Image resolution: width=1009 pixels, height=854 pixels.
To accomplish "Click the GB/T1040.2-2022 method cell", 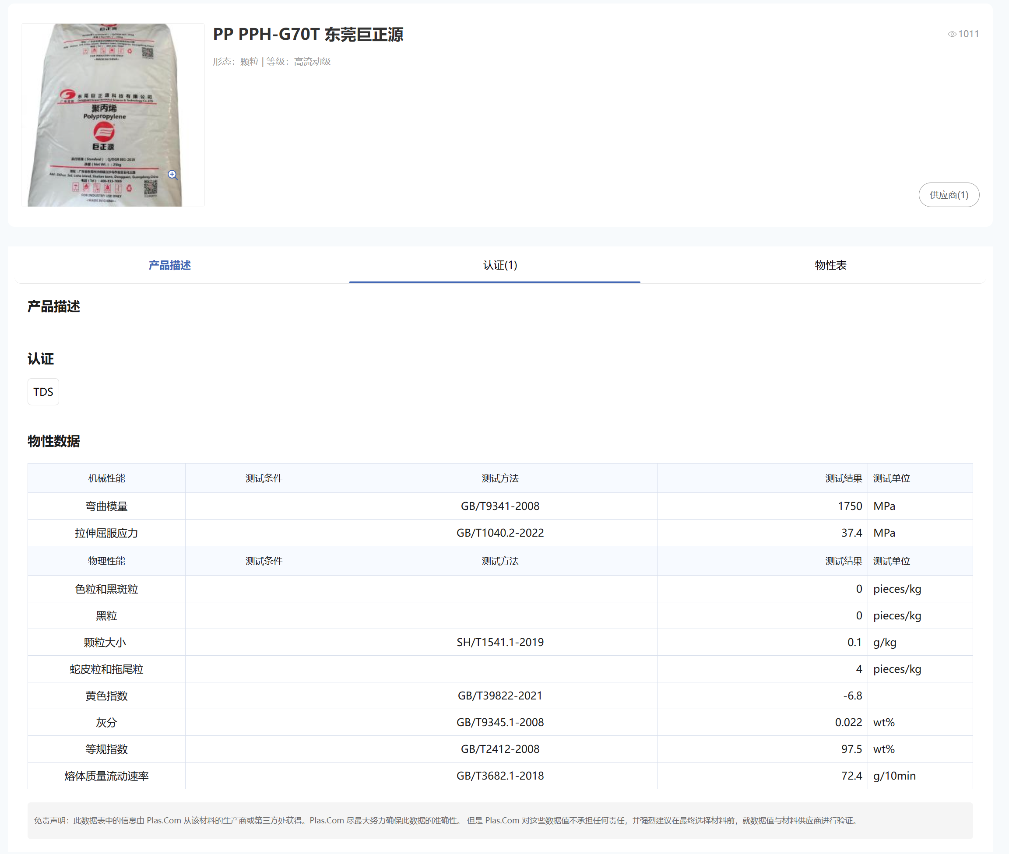I will [499, 533].
